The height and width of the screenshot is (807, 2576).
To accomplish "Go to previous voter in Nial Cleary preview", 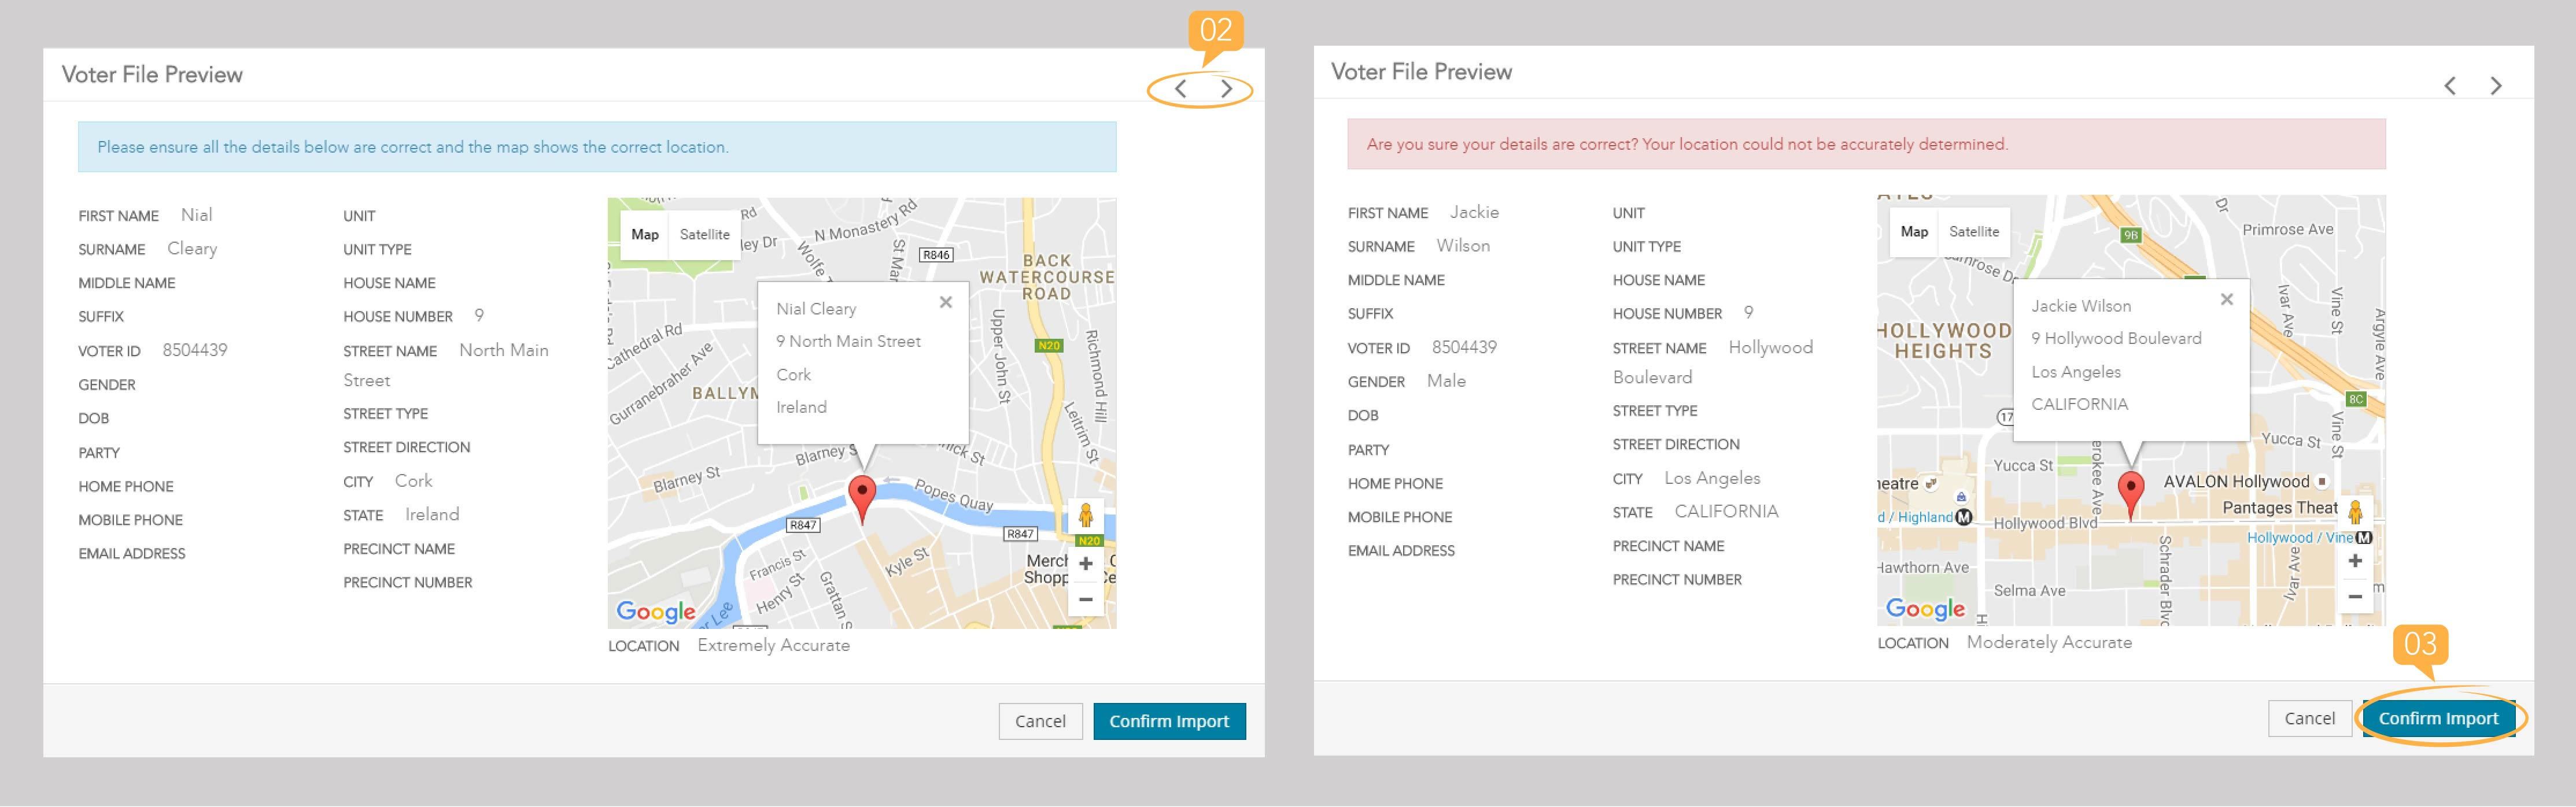I will (1181, 89).
